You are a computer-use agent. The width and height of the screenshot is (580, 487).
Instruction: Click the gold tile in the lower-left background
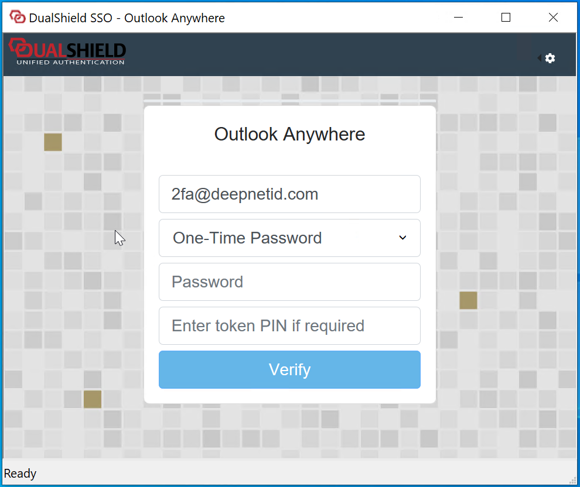[x=93, y=399]
